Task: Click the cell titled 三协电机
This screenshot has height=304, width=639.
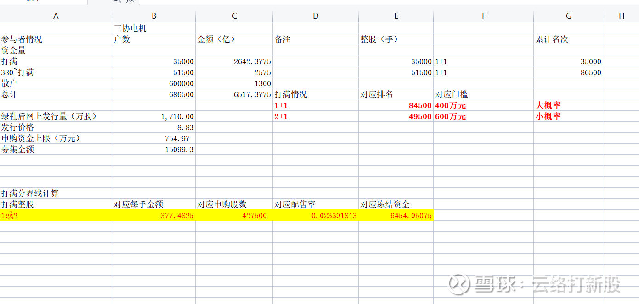Action: [x=154, y=28]
